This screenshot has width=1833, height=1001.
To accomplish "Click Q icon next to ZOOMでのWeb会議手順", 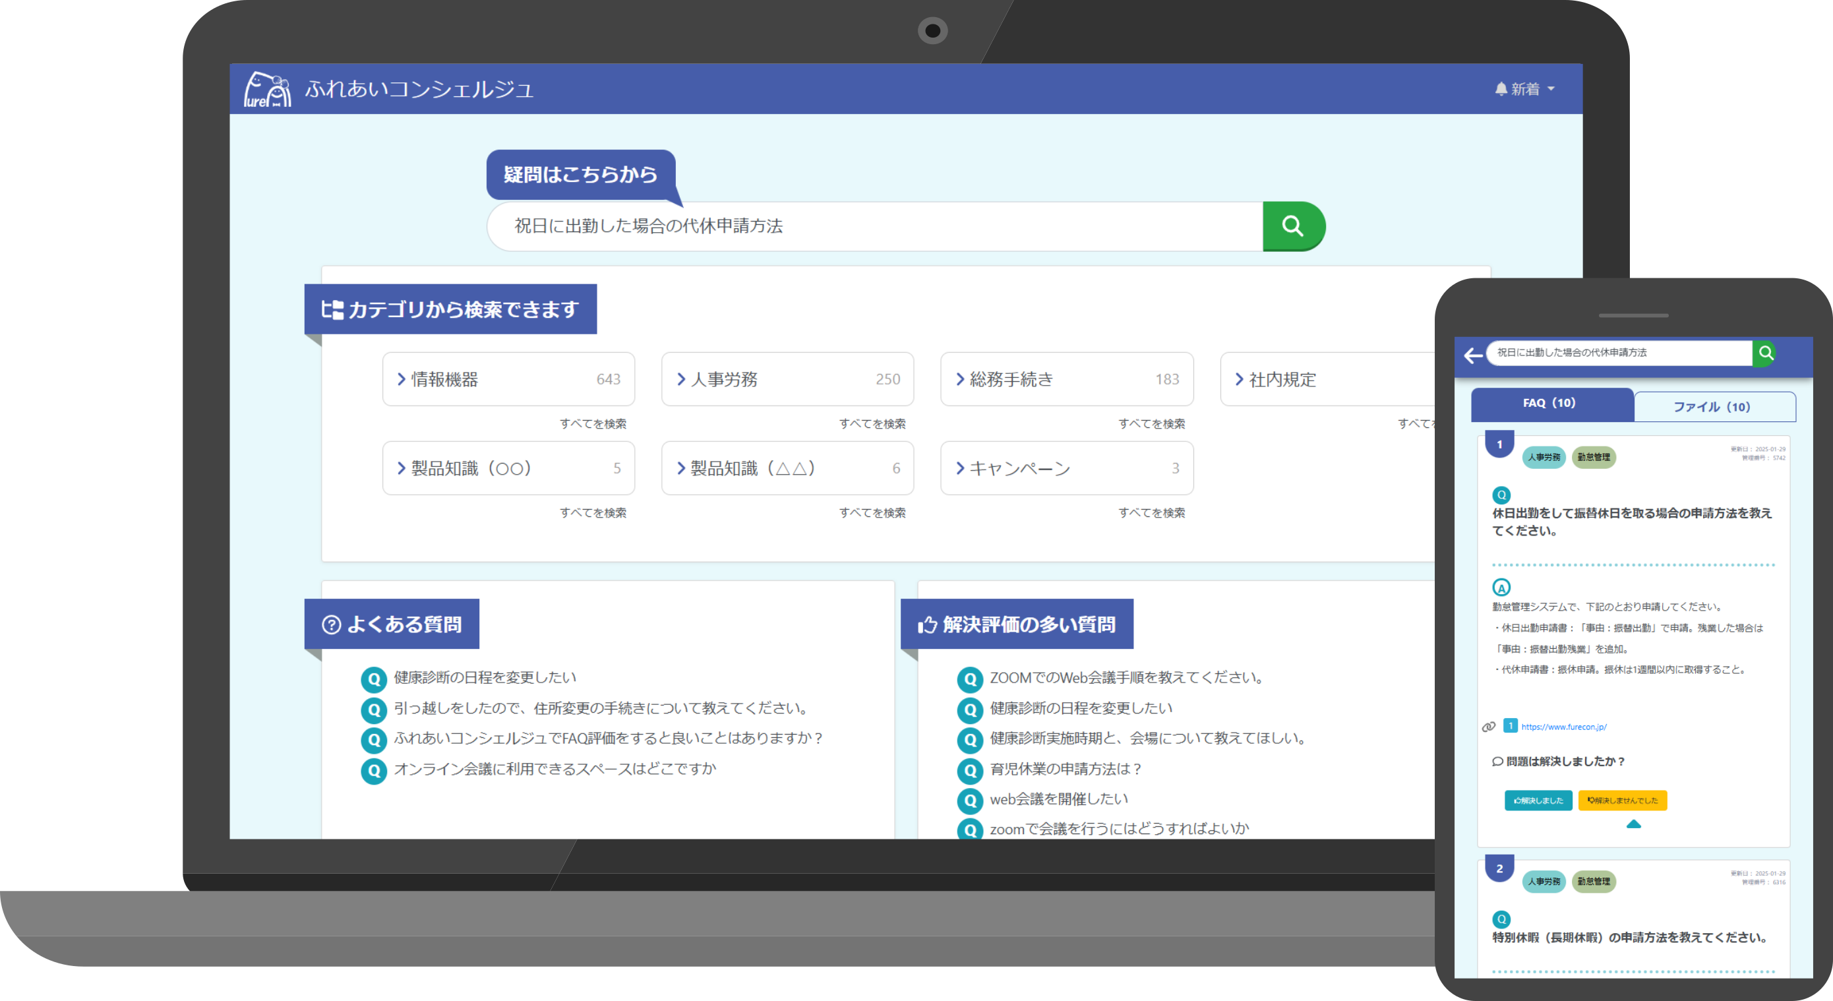I will [x=969, y=679].
